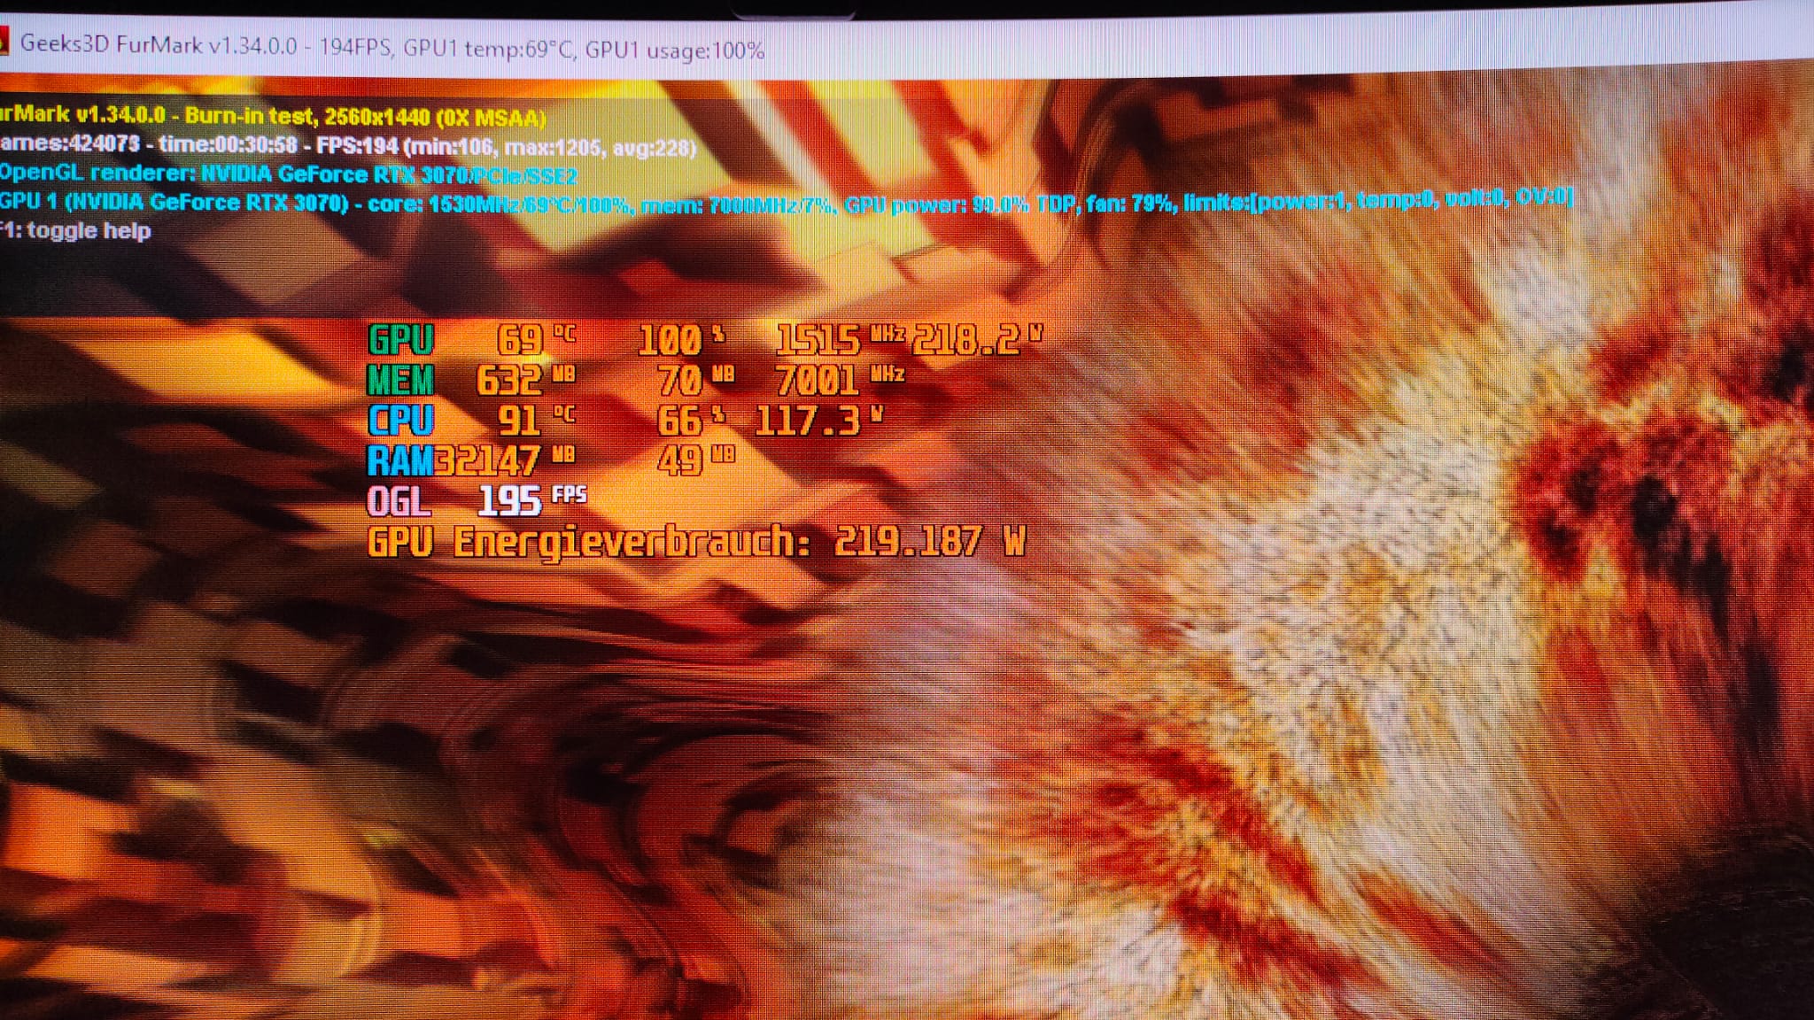Click the green MEM label in overlay
This screenshot has height=1020, width=1814.
click(x=400, y=381)
